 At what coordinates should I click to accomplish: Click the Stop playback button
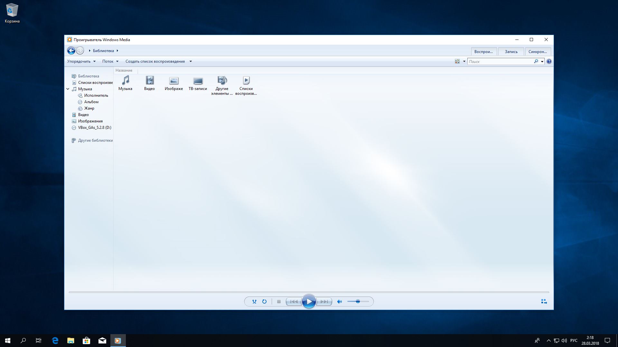279,302
